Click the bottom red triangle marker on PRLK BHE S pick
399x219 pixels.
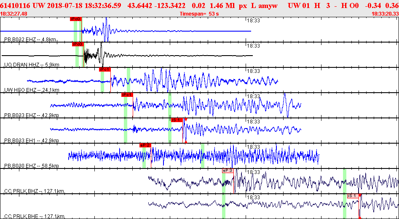tap(360, 218)
